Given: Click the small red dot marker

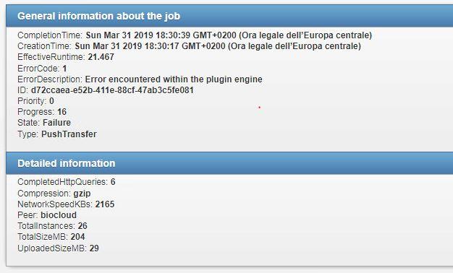Looking at the screenshot, I should click(260, 107).
